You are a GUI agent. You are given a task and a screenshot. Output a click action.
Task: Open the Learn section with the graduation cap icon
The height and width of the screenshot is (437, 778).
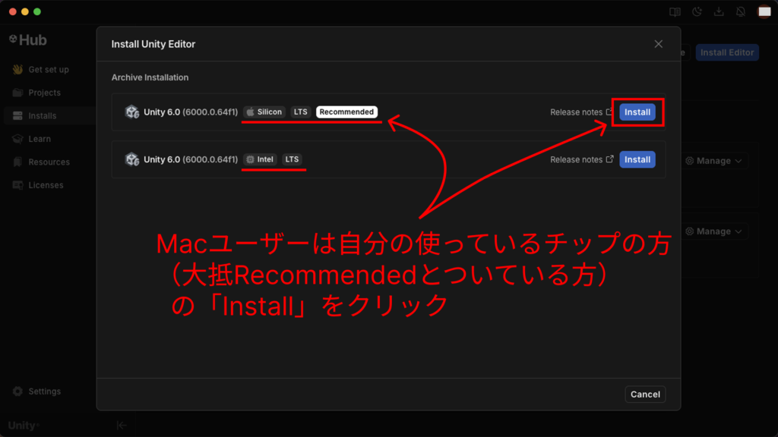click(x=18, y=139)
